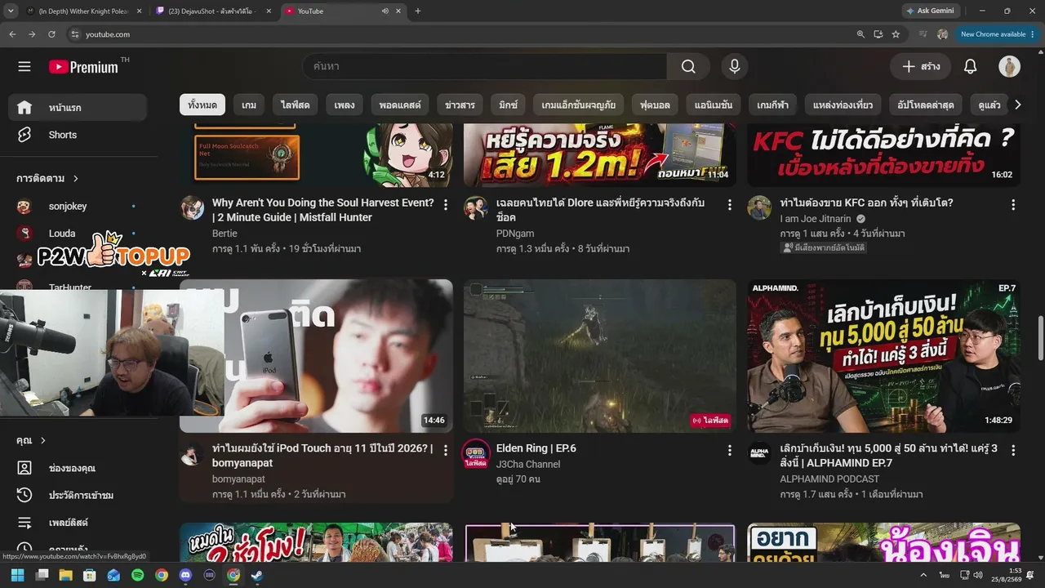Start voice search with microphone icon
The width and height of the screenshot is (1045, 588).
coord(734,67)
